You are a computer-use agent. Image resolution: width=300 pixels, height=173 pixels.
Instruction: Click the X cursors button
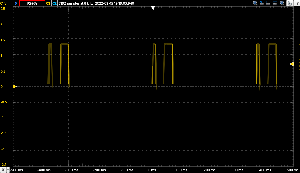coord(3,170)
